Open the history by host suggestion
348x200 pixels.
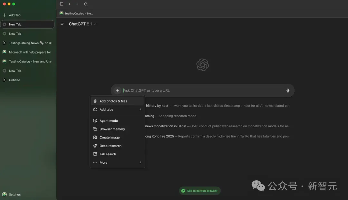tap(217, 106)
